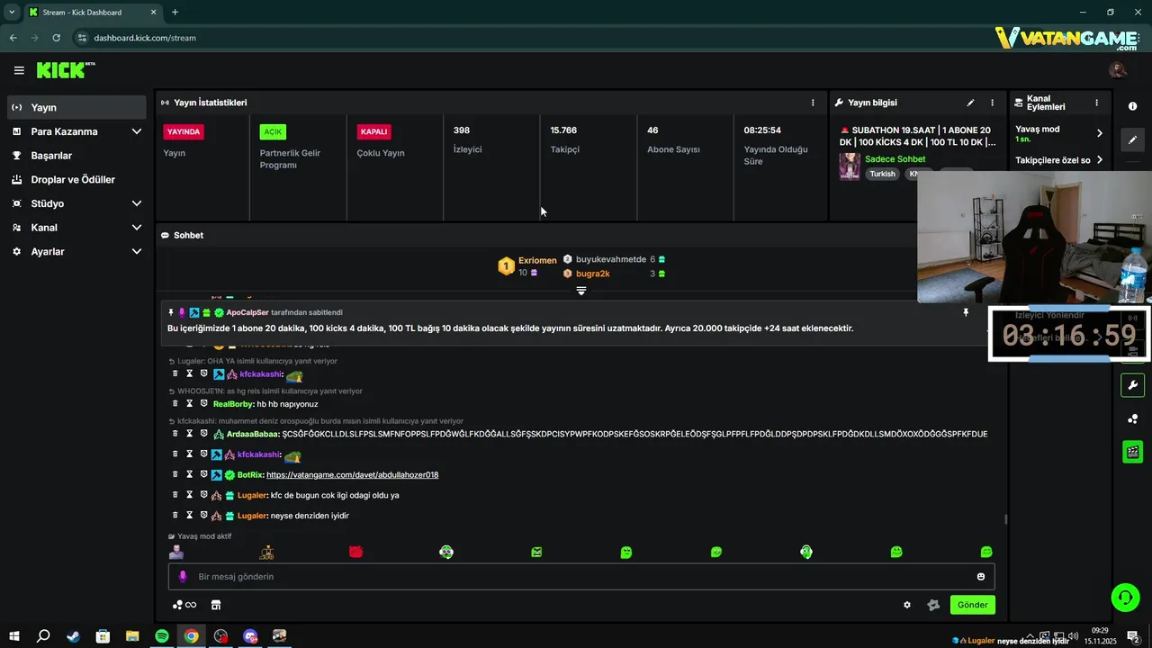Click the KAPALI Çoklu Yayın badge
Image resolution: width=1152 pixels, height=648 pixels.
[373, 131]
